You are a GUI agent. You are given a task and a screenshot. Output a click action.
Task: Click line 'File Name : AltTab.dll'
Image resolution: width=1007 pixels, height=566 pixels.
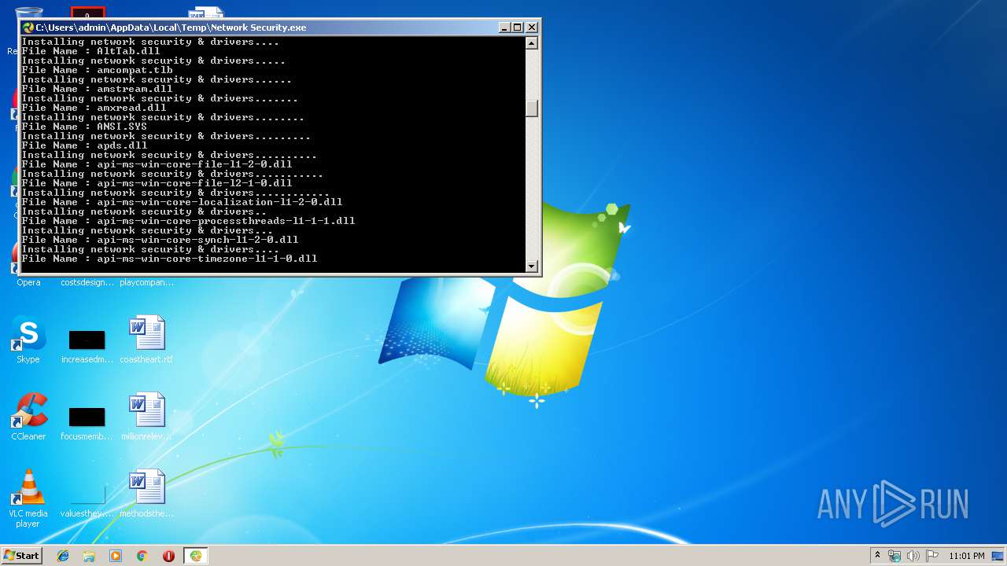[x=90, y=51]
